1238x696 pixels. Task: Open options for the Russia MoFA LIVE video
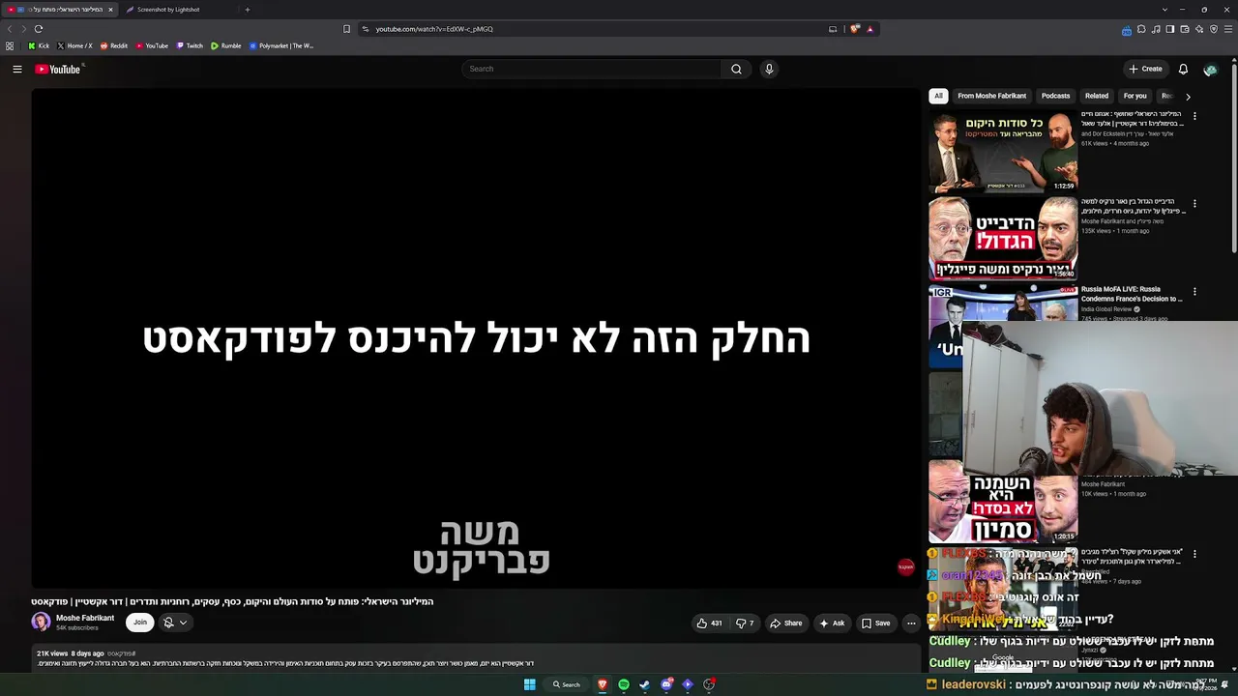pyautogui.click(x=1194, y=291)
